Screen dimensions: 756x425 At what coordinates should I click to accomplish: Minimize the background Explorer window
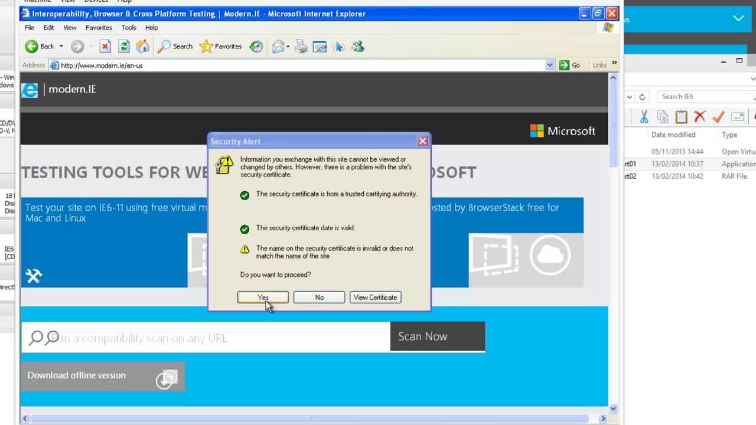tap(724, 61)
